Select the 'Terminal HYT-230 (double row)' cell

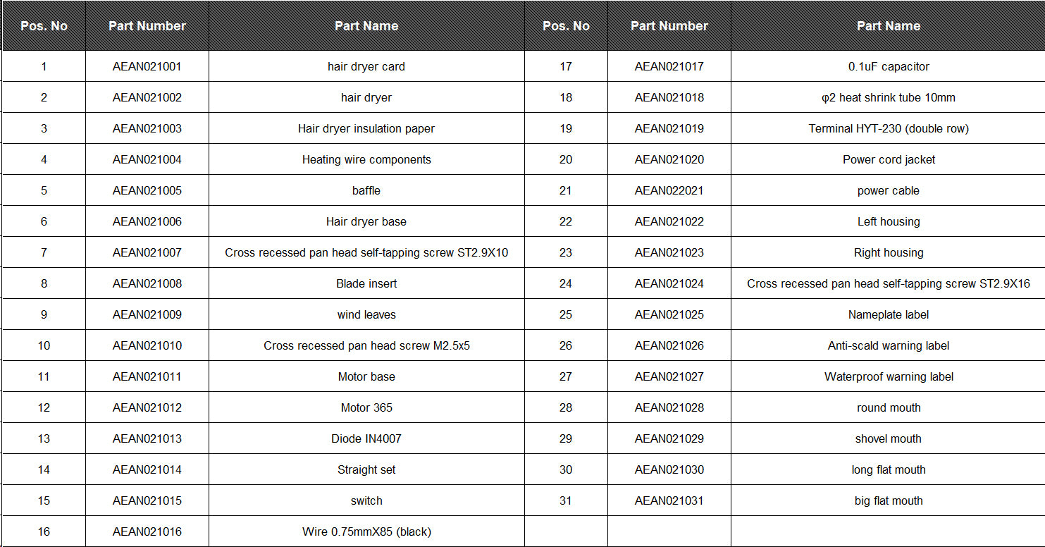tap(888, 128)
